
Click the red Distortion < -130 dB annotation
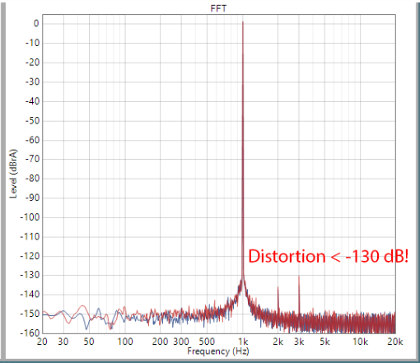(328, 256)
